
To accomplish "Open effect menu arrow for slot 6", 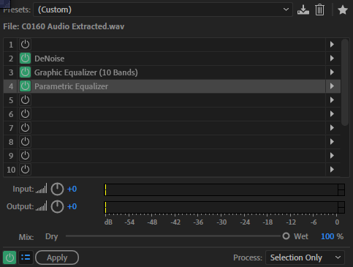I will click(332, 114).
